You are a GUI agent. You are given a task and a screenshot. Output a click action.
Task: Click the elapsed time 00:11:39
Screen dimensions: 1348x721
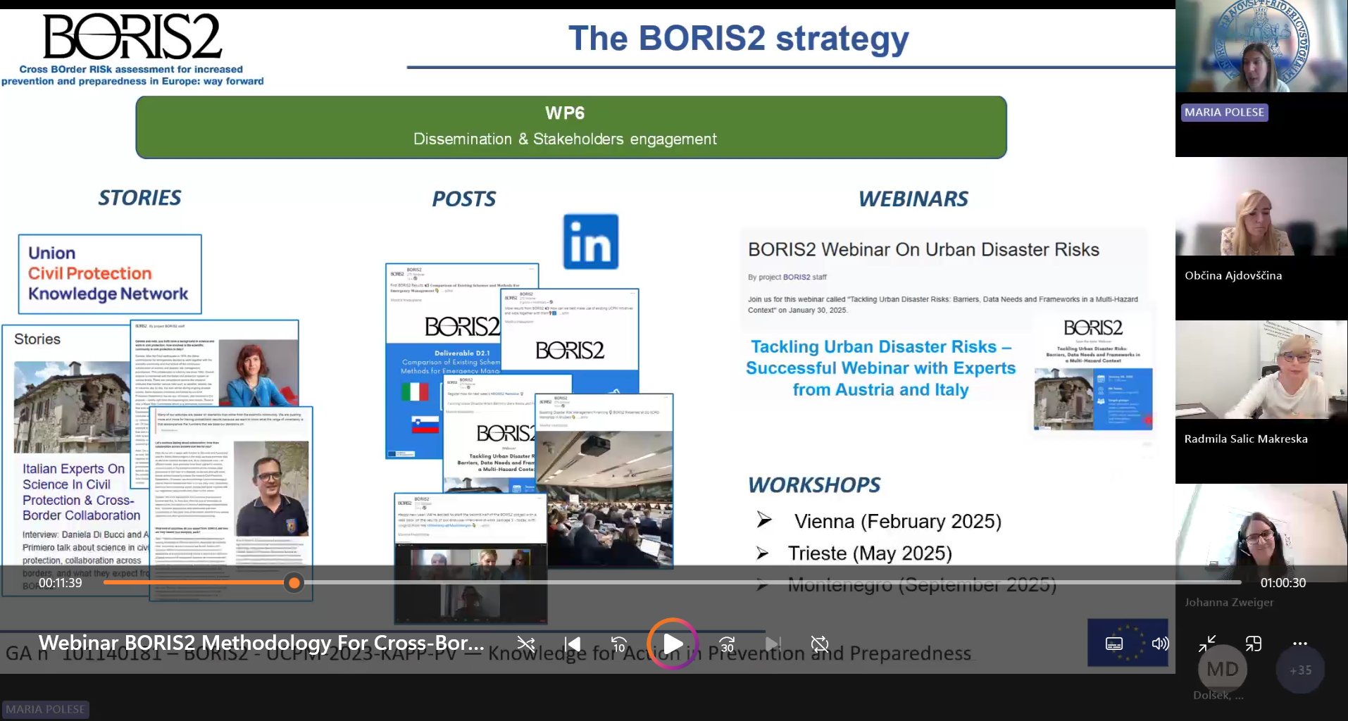(x=61, y=583)
